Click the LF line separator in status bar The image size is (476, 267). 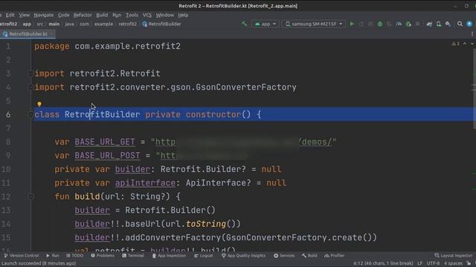[x=420, y=263]
